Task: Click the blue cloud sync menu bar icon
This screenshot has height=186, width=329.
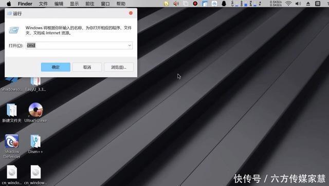Action: 214,4
